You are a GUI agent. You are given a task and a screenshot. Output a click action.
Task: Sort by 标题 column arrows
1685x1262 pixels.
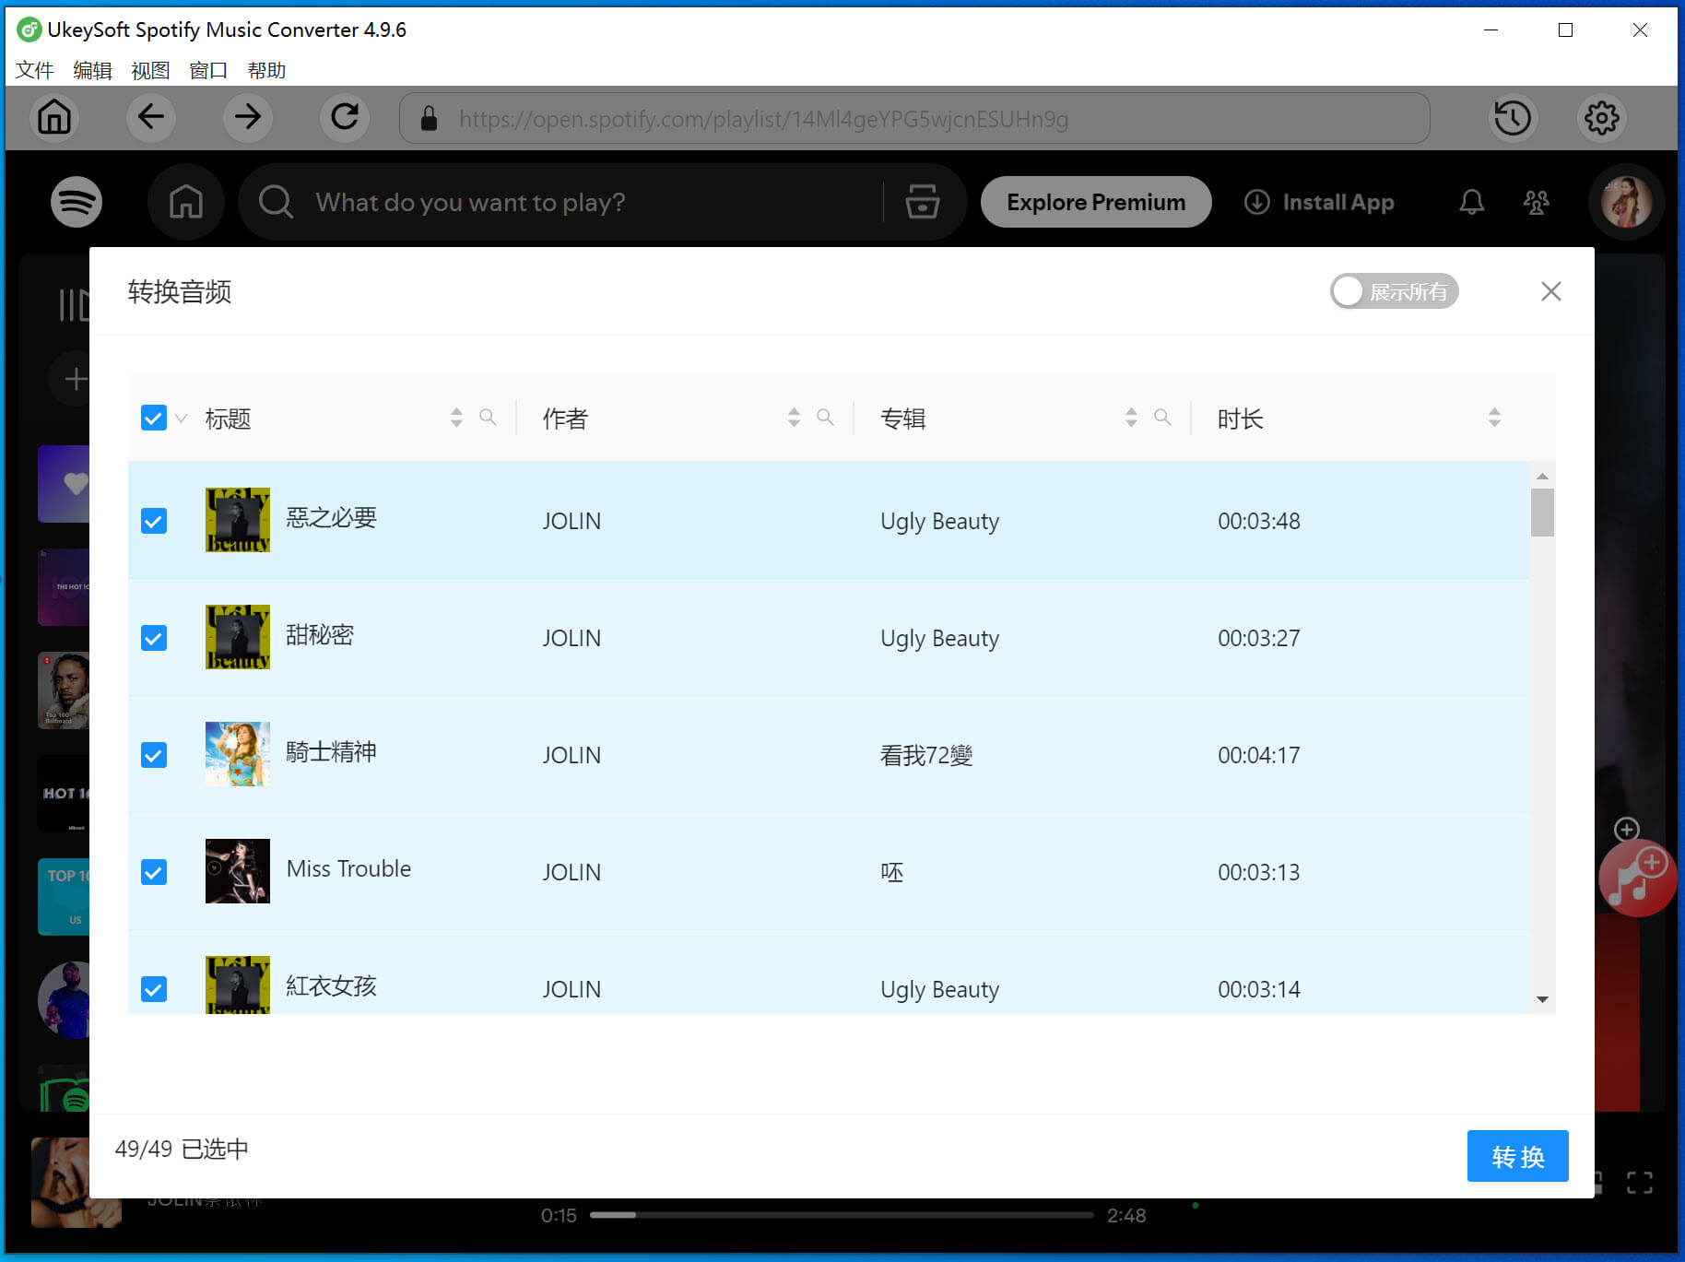[456, 418]
